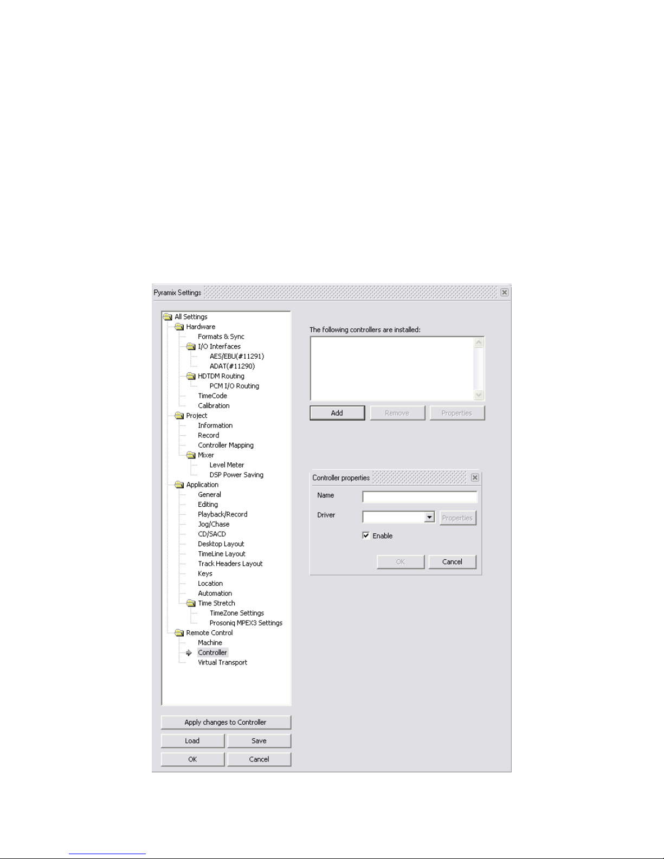664x859 pixels.
Task: Click the Hardware folder icon
Action: tap(179, 327)
